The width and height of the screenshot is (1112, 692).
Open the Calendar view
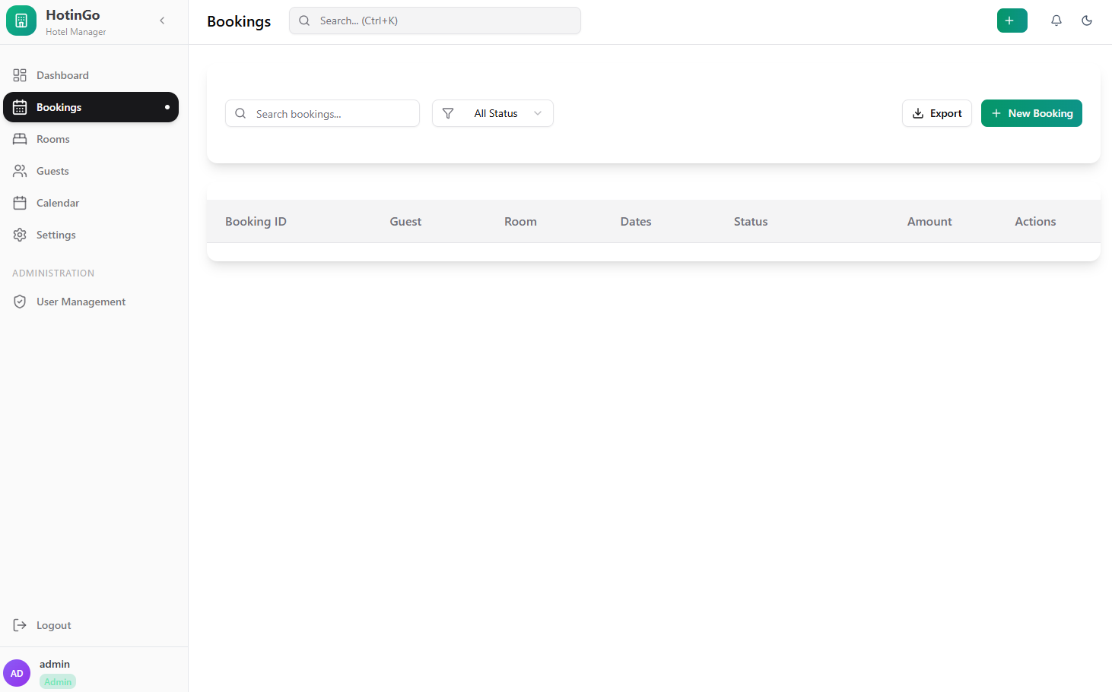[57, 202]
